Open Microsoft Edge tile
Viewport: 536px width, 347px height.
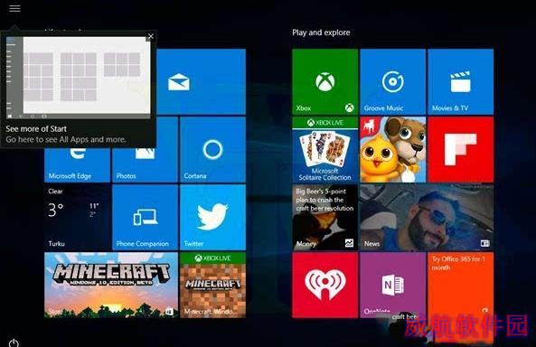(x=77, y=164)
